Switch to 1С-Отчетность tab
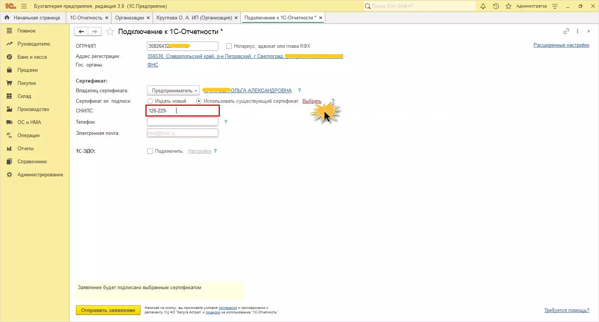 [x=86, y=18]
